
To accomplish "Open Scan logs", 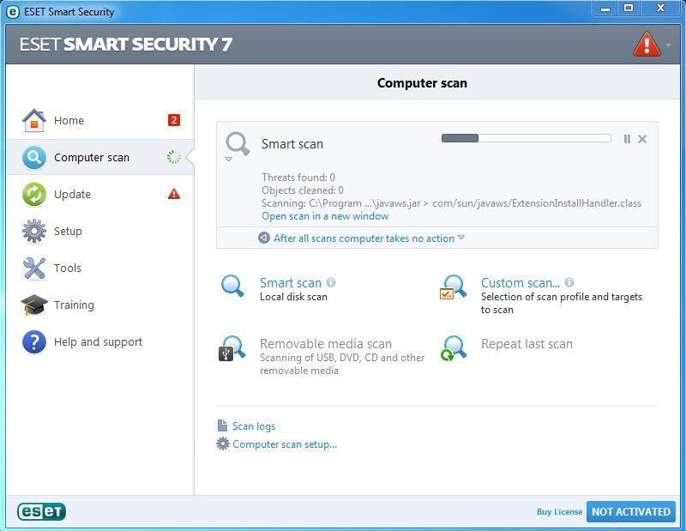I will point(254,425).
